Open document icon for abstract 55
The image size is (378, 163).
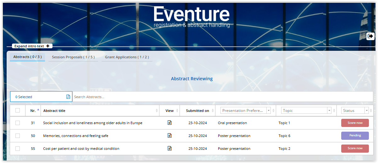(170, 148)
